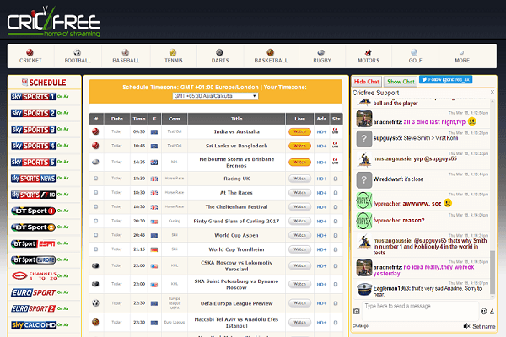Open the Golf category

[415, 56]
